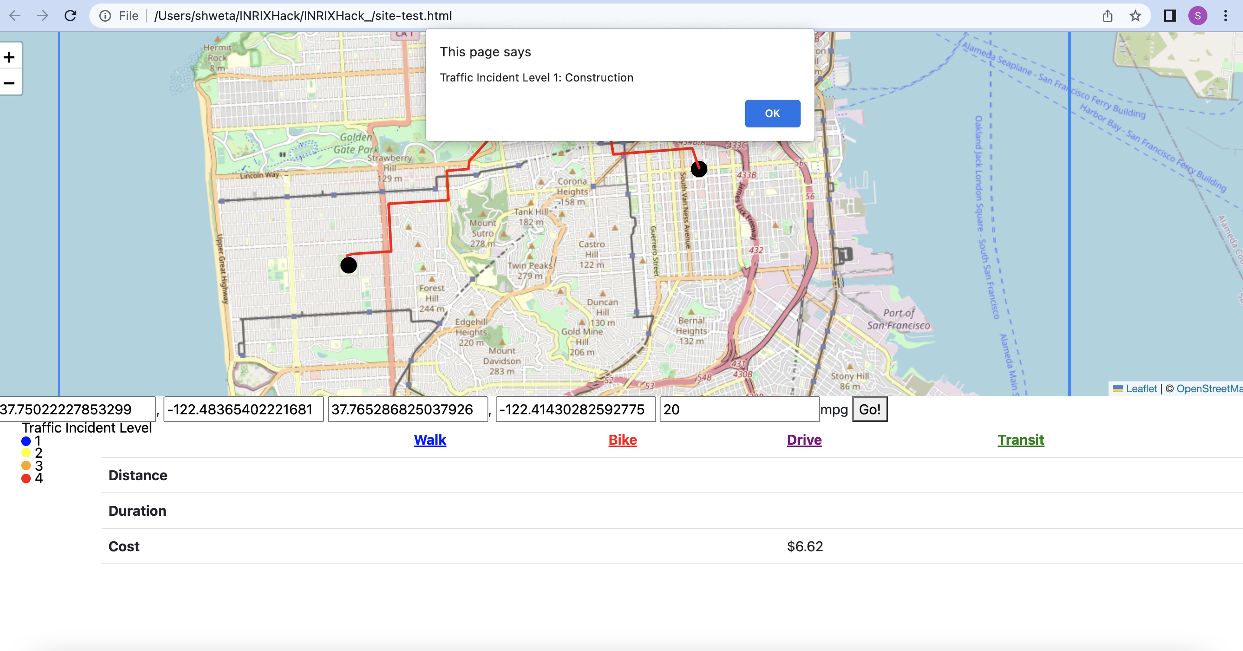Click the site information icon before File
The width and height of the screenshot is (1243, 651).
105,16
